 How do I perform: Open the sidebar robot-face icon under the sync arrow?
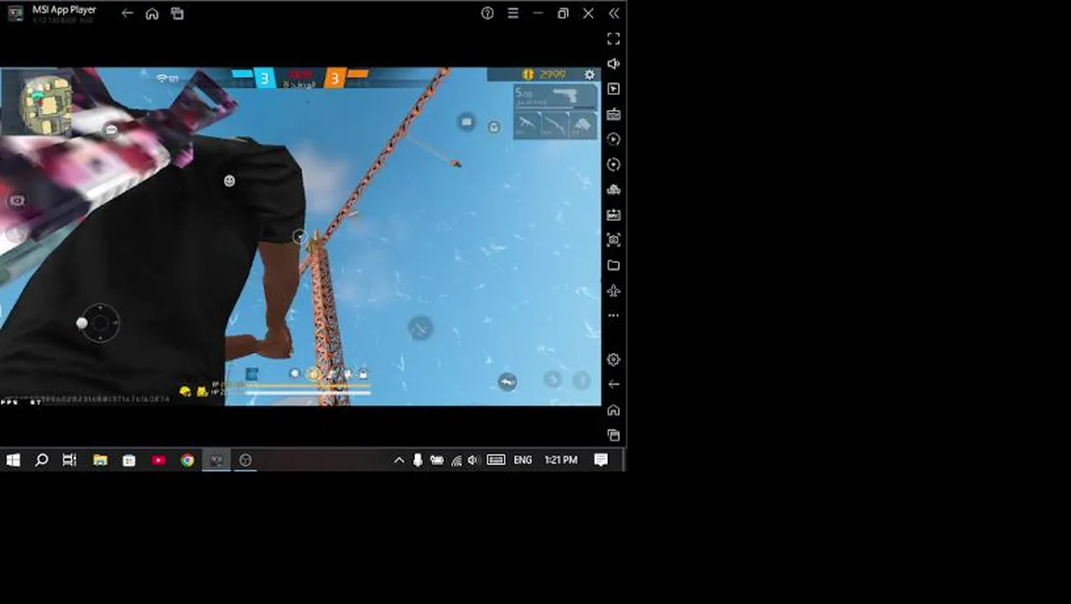coord(613,190)
